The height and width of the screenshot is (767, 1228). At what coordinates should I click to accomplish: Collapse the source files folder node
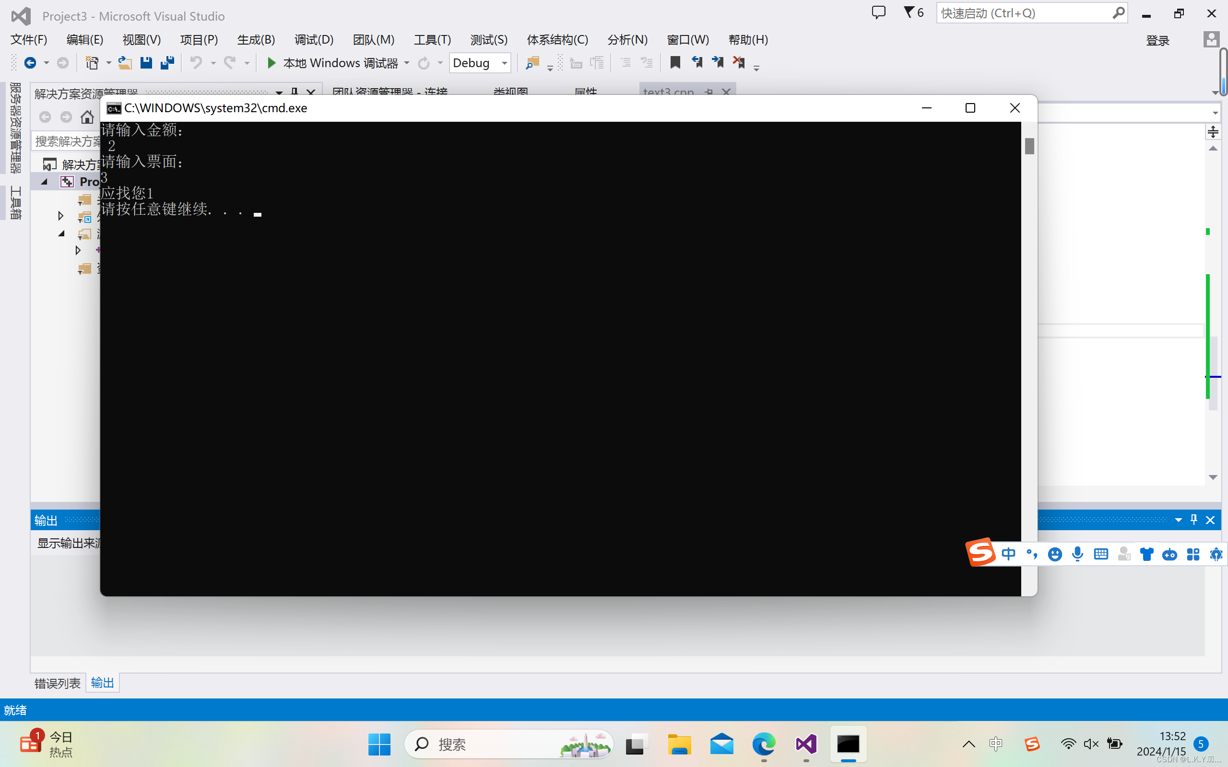click(61, 233)
